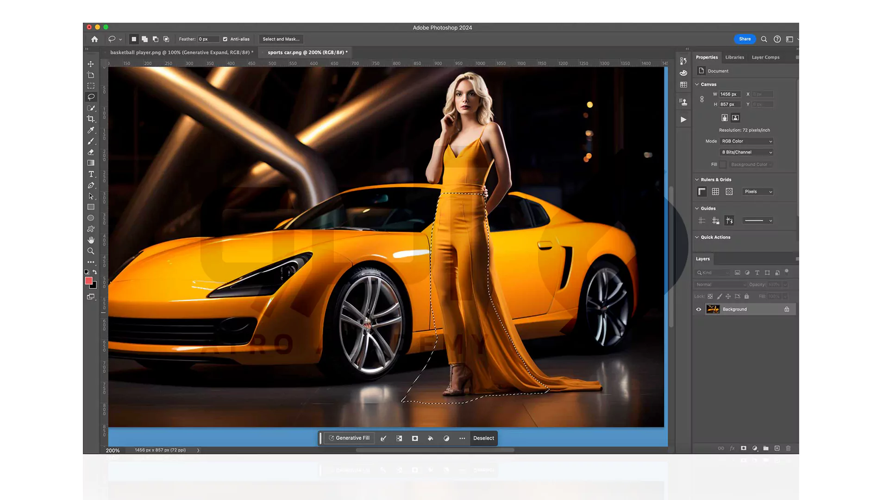Open the History panel icon
The width and height of the screenshot is (889, 500).
tap(683, 61)
